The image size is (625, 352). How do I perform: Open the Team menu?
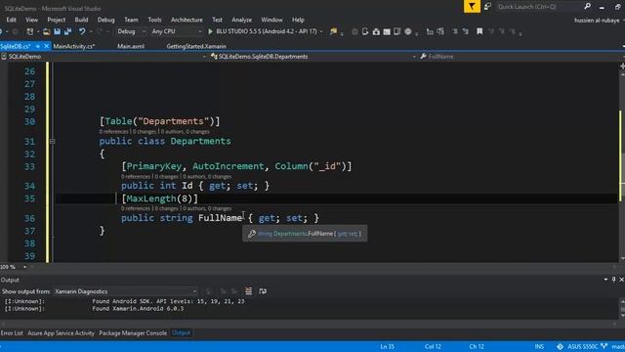tap(131, 20)
